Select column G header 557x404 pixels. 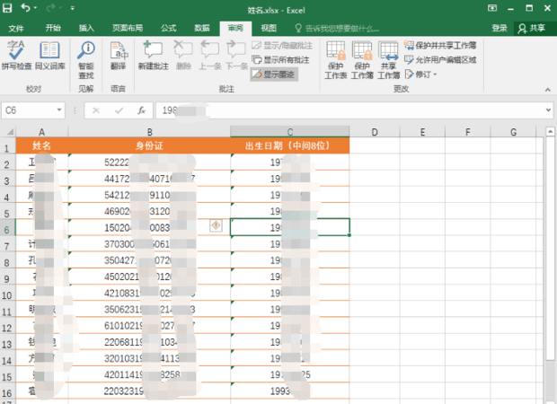pyautogui.click(x=513, y=132)
